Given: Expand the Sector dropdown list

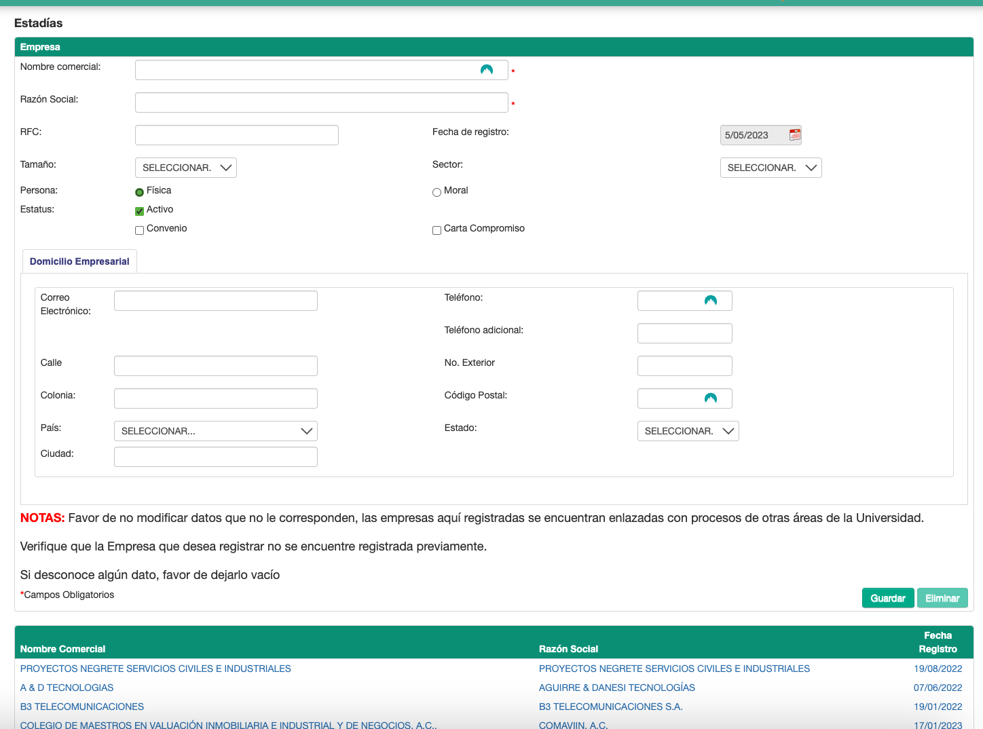Looking at the screenshot, I should [771, 168].
